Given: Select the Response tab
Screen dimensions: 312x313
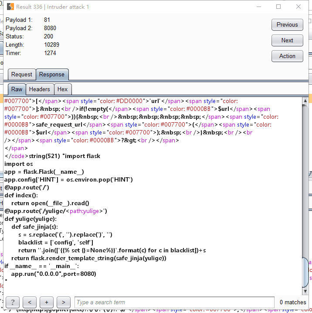Looking at the screenshot, I should point(52,74).
